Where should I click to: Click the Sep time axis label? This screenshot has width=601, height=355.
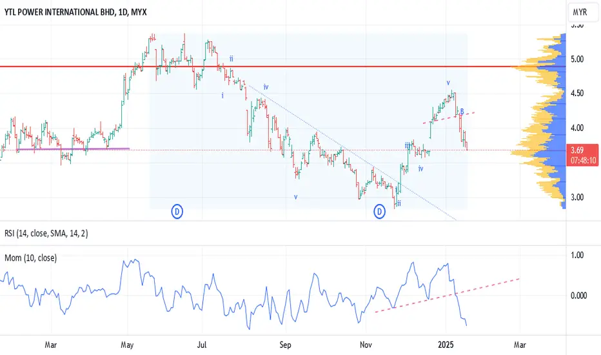coord(285,345)
